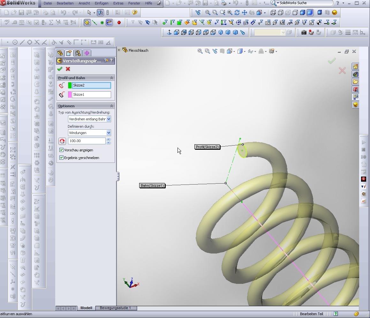Switch to the PropertyManager tab
370x318 pixels.
click(x=69, y=53)
